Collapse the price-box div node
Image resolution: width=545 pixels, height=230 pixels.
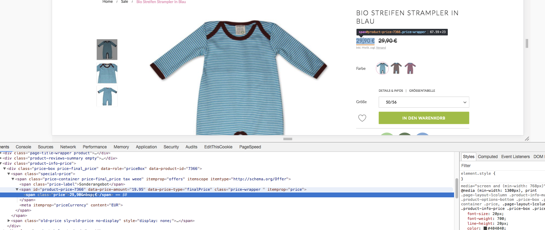pyautogui.click(x=5, y=169)
